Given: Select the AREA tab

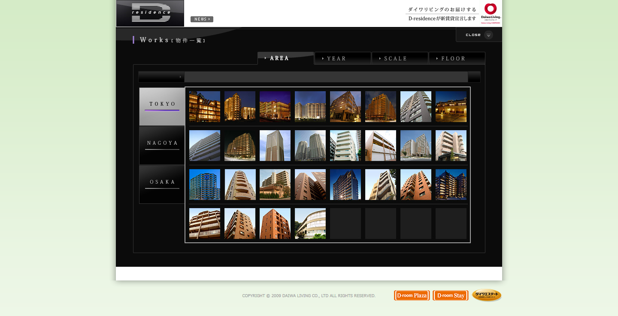Looking at the screenshot, I should click(285, 58).
